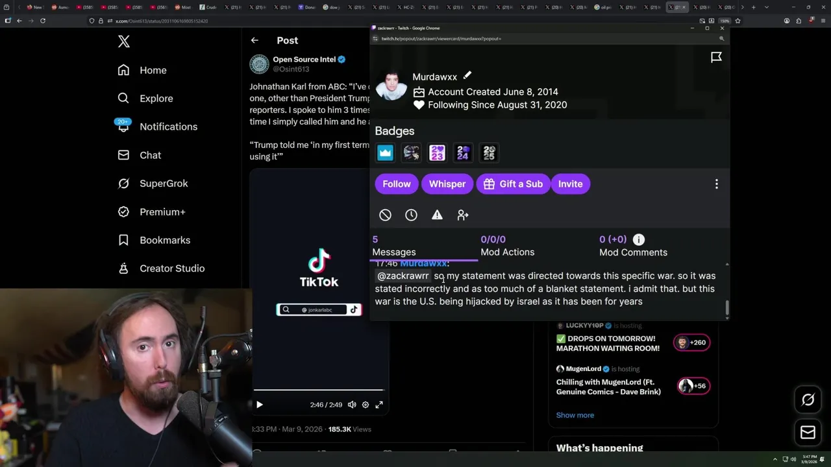Click the zoom magnifier in Twitch popout address bar
831x467 pixels.
(721, 39)
